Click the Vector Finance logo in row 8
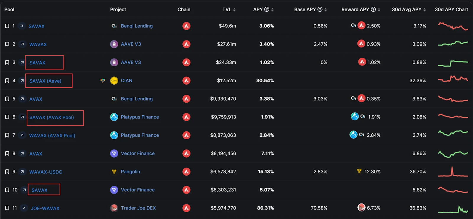The height and width of the screenshot is (219, 473). point(114,153)
